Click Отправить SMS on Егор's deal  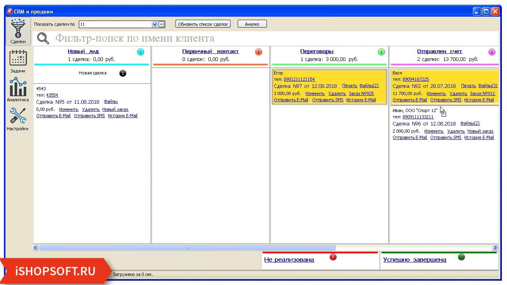(x=328, y=100)
